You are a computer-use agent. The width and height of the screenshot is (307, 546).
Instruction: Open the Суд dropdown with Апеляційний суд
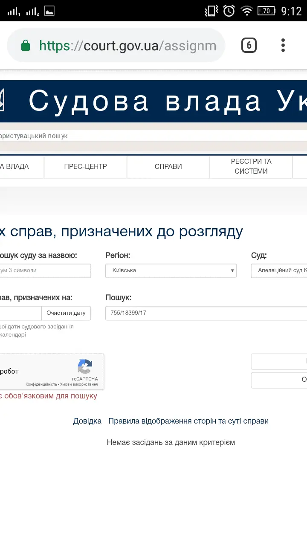tap(279, 270)
